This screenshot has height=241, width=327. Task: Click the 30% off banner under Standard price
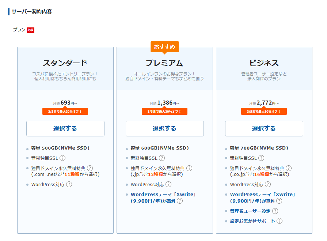[x=65, y=112]
